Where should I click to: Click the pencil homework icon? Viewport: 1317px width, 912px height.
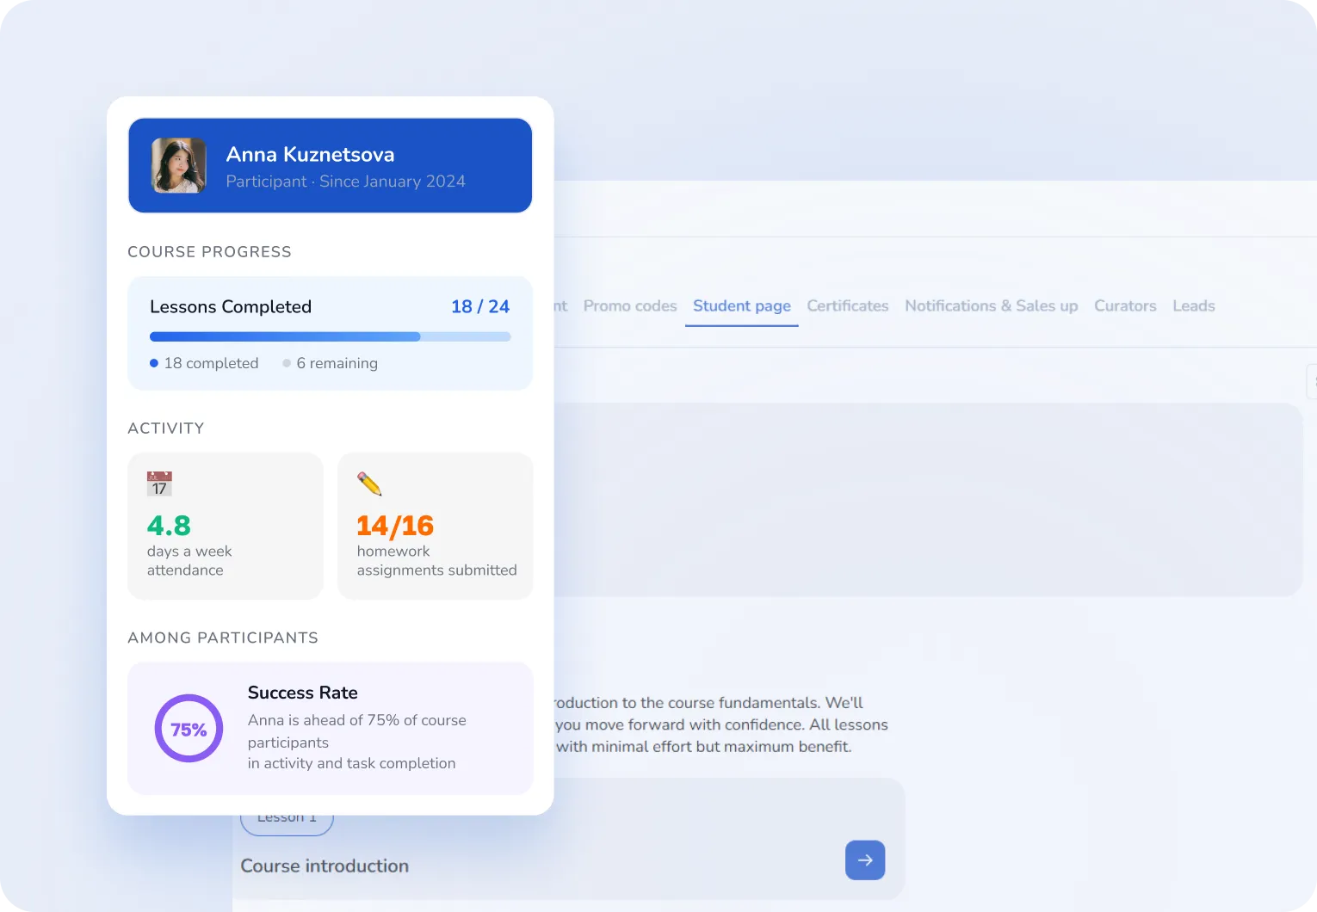[369, 484]
